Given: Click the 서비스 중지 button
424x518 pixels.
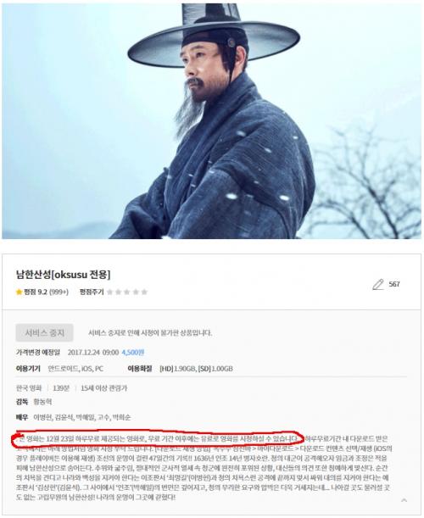Looking at the screenshot, I should click(44, 332).
